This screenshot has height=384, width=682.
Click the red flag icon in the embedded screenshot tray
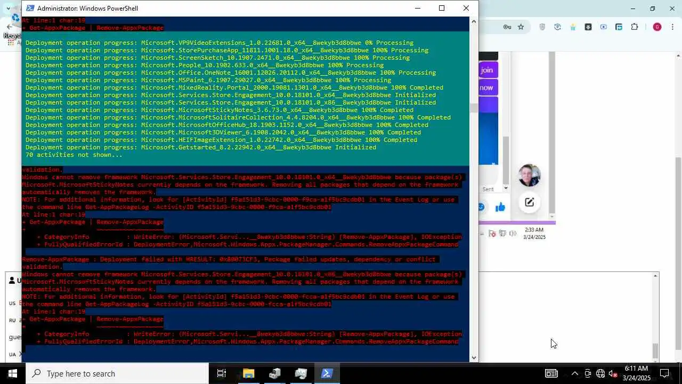(493, 233)
